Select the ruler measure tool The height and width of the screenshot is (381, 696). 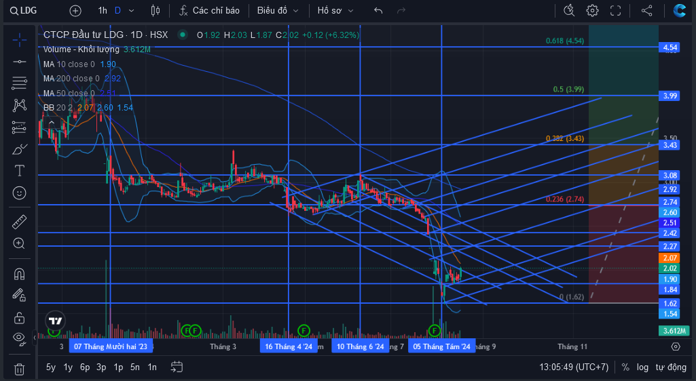coord(19,222)
